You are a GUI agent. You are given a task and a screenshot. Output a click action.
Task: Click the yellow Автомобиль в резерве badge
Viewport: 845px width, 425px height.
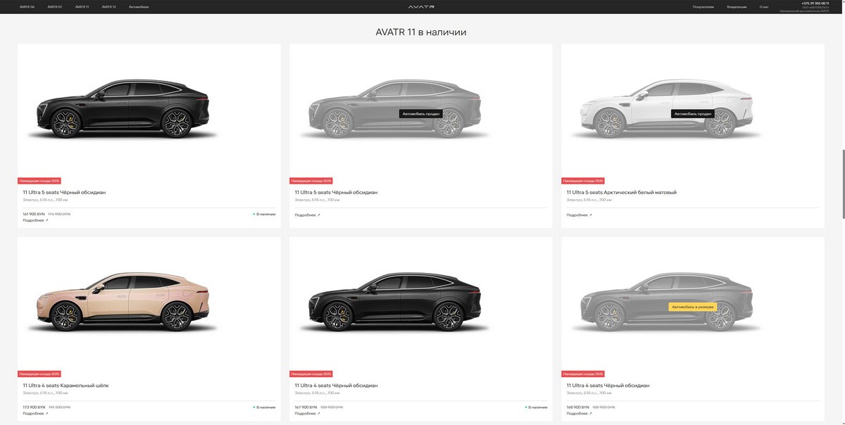click(x=693, y=307)
